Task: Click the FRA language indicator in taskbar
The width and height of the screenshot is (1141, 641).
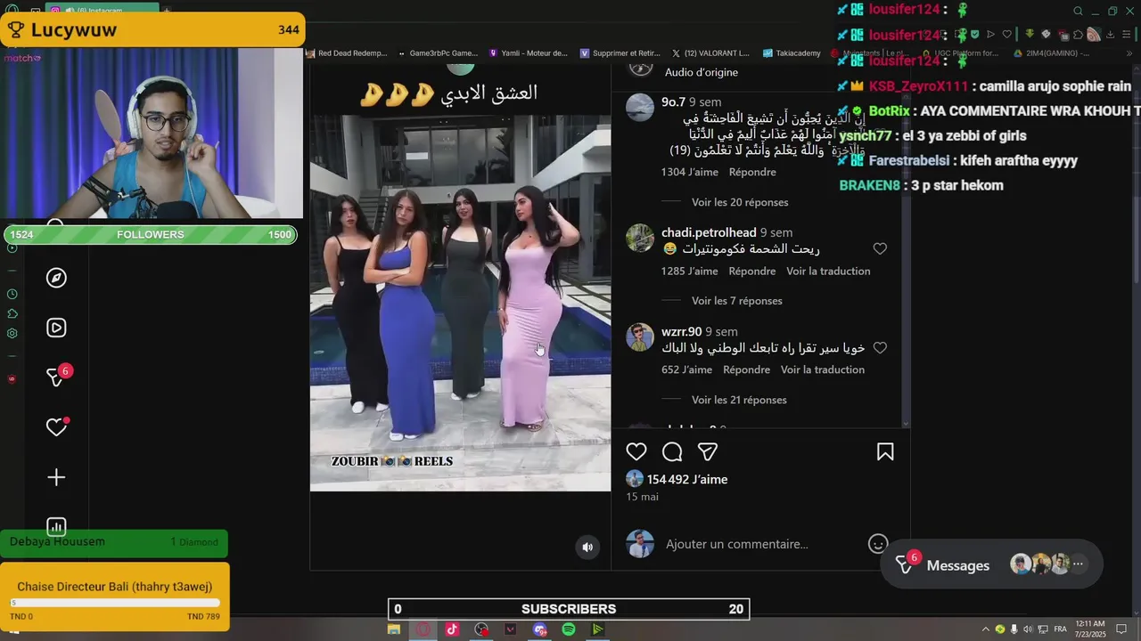Action: click(1061, 629)
